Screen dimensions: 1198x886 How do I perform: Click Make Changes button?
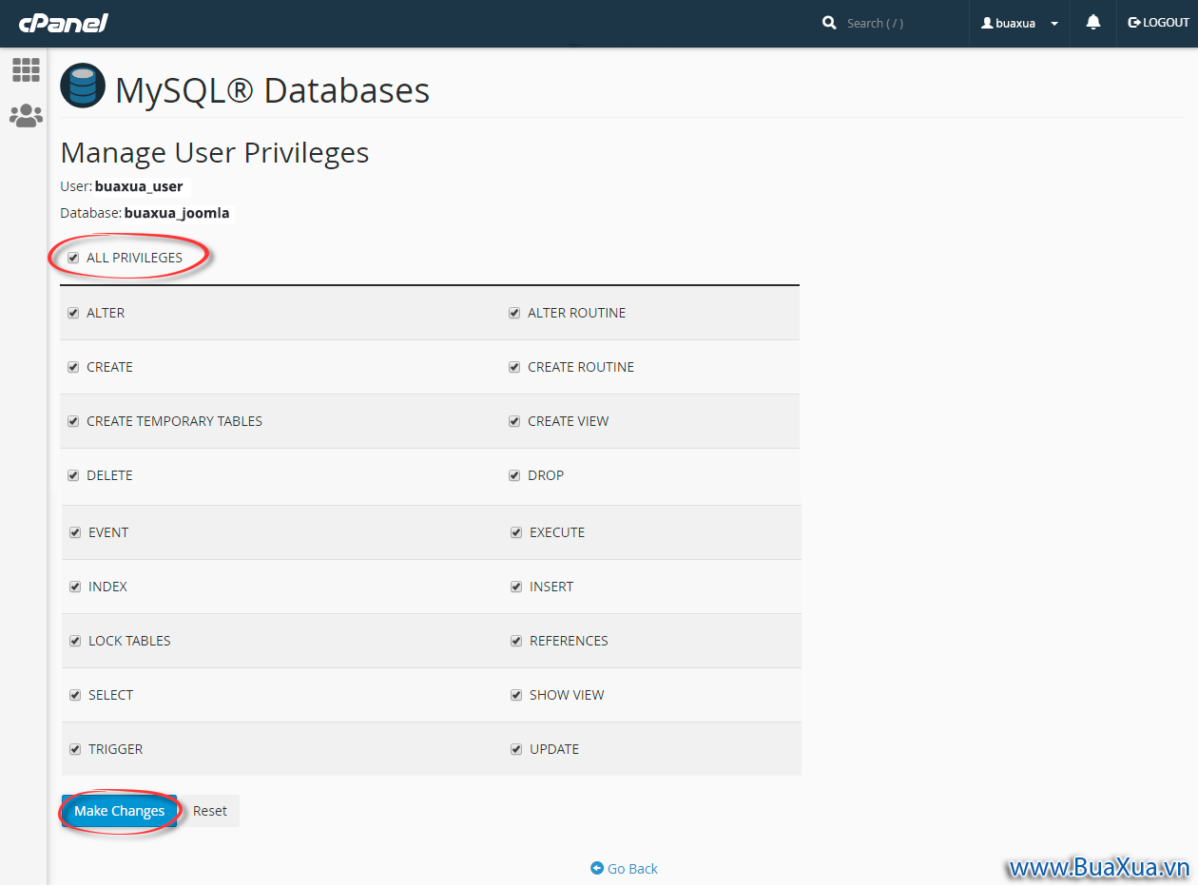(120, 811)
